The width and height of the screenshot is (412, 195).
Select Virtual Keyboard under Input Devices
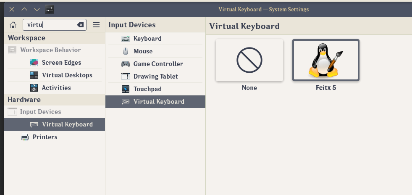tap(155, 102)
